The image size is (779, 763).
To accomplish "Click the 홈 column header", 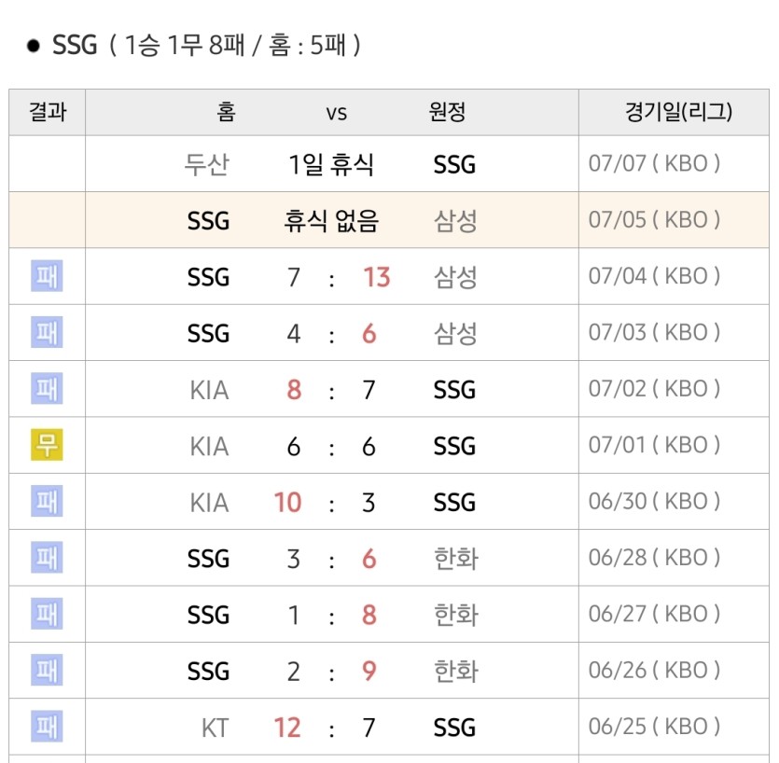I will 226,112.
